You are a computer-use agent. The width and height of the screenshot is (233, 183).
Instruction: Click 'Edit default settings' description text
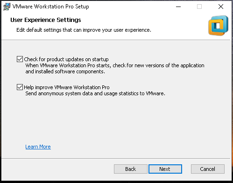click(84, 30)
